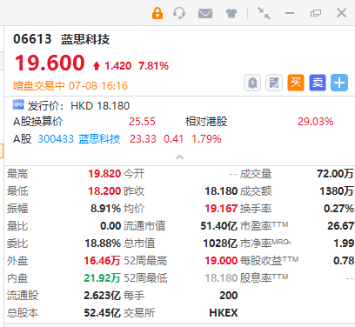
Task: Open the 蓝思科技 A-share link
Action: point(99,139)
